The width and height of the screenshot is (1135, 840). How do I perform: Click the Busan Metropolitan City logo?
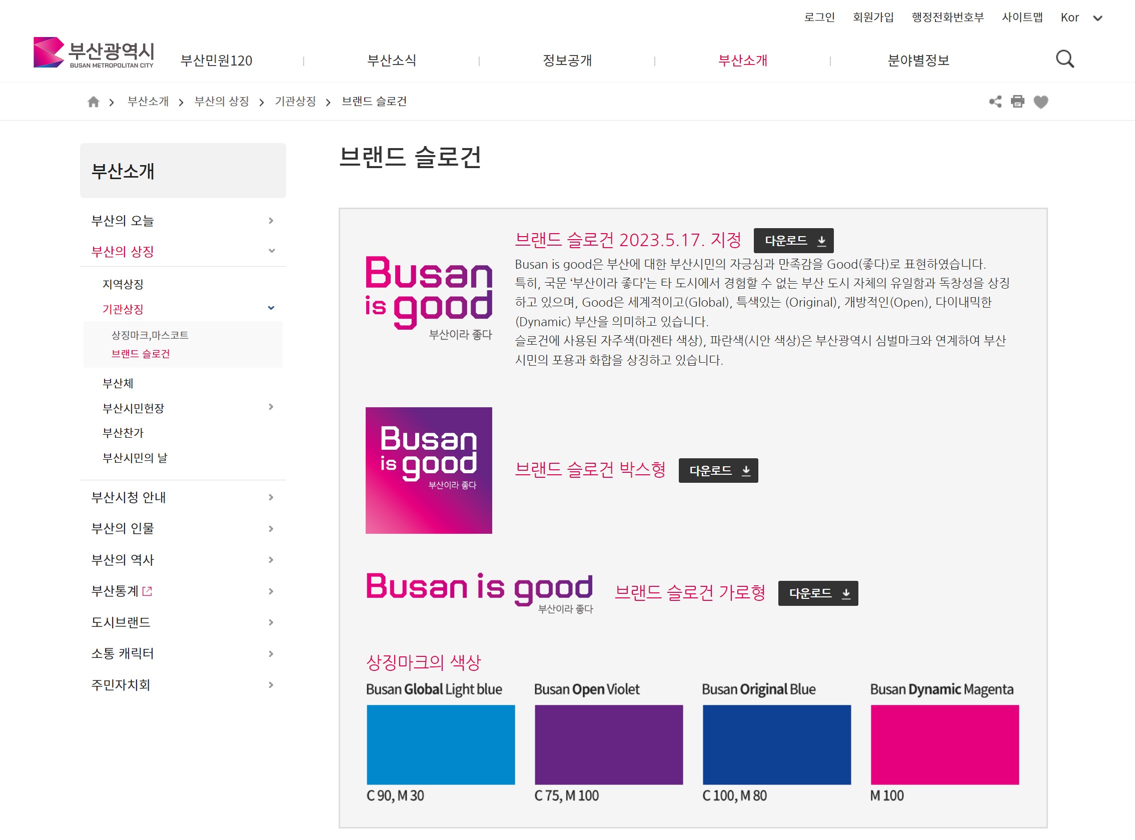pos(94,53)
